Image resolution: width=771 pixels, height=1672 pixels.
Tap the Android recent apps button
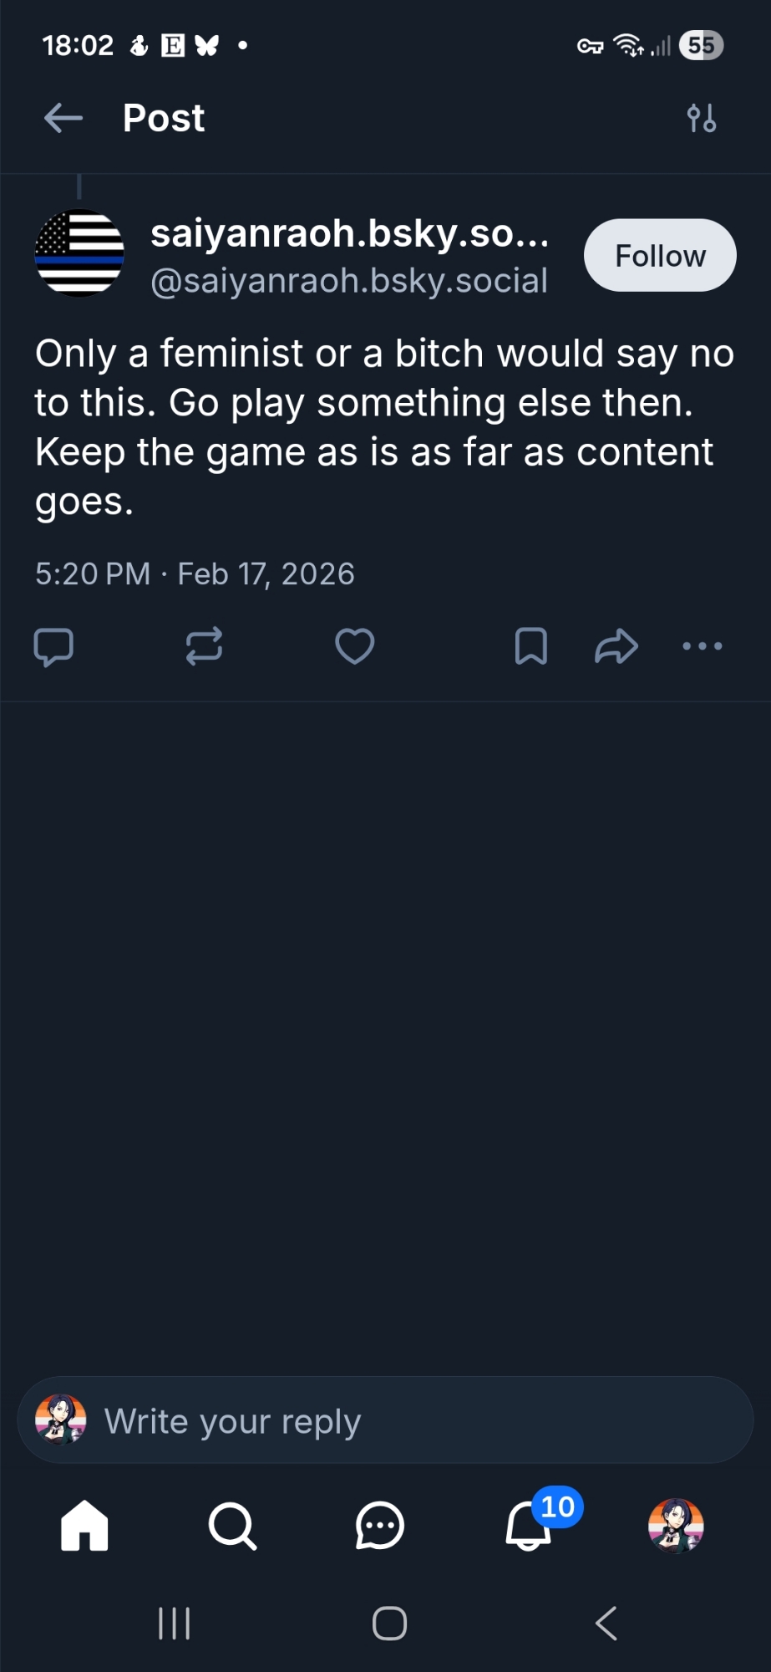175,1624
